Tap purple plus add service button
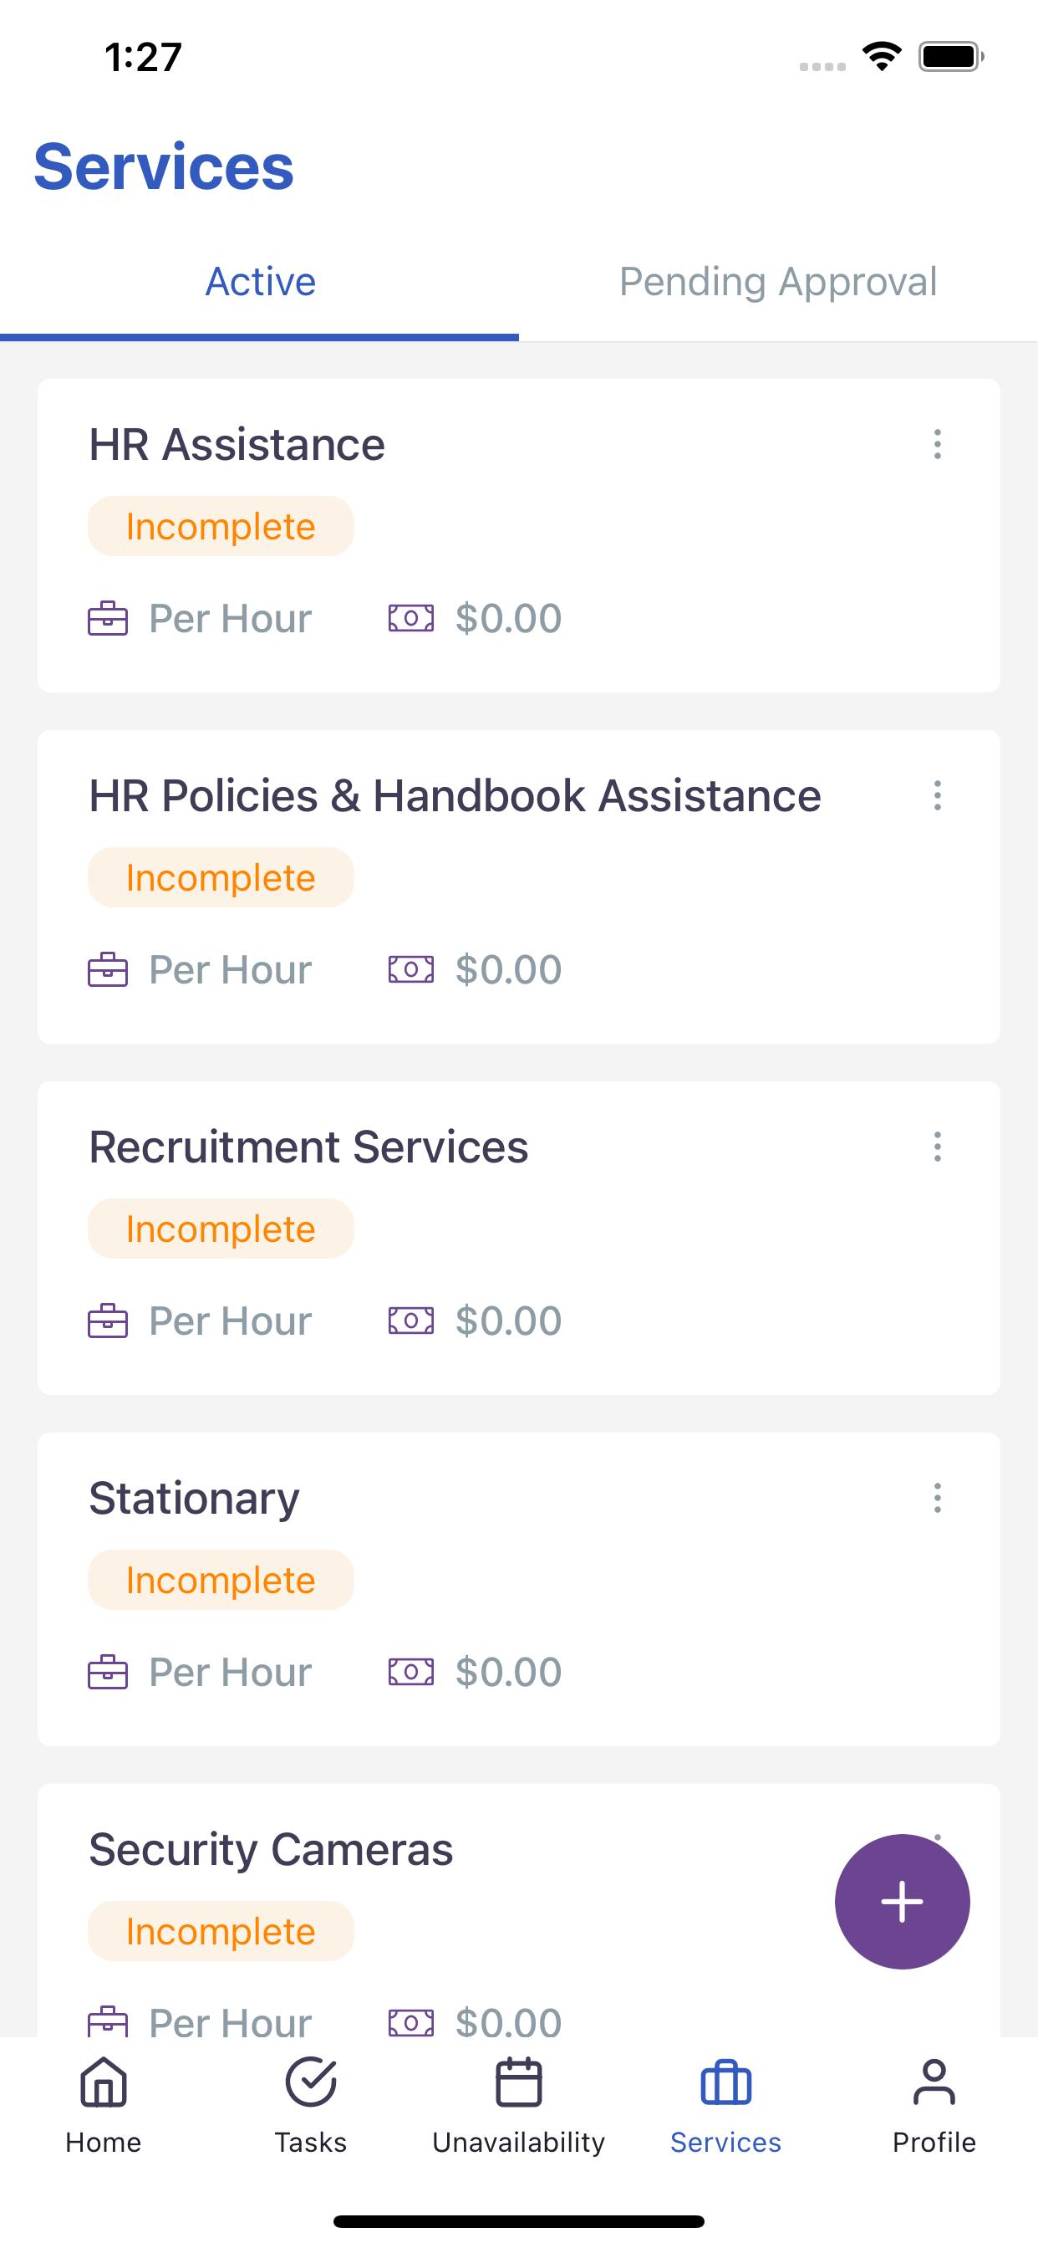The image size is (1038, 2248). pyautogui.click(x=902, y=1902)
